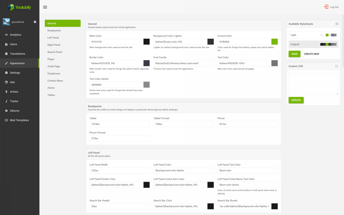The height and width of the screenshot is (215, 344).
Task: Click the Main Color swatch
Action: pyautogui.click(x=146, y=42)
